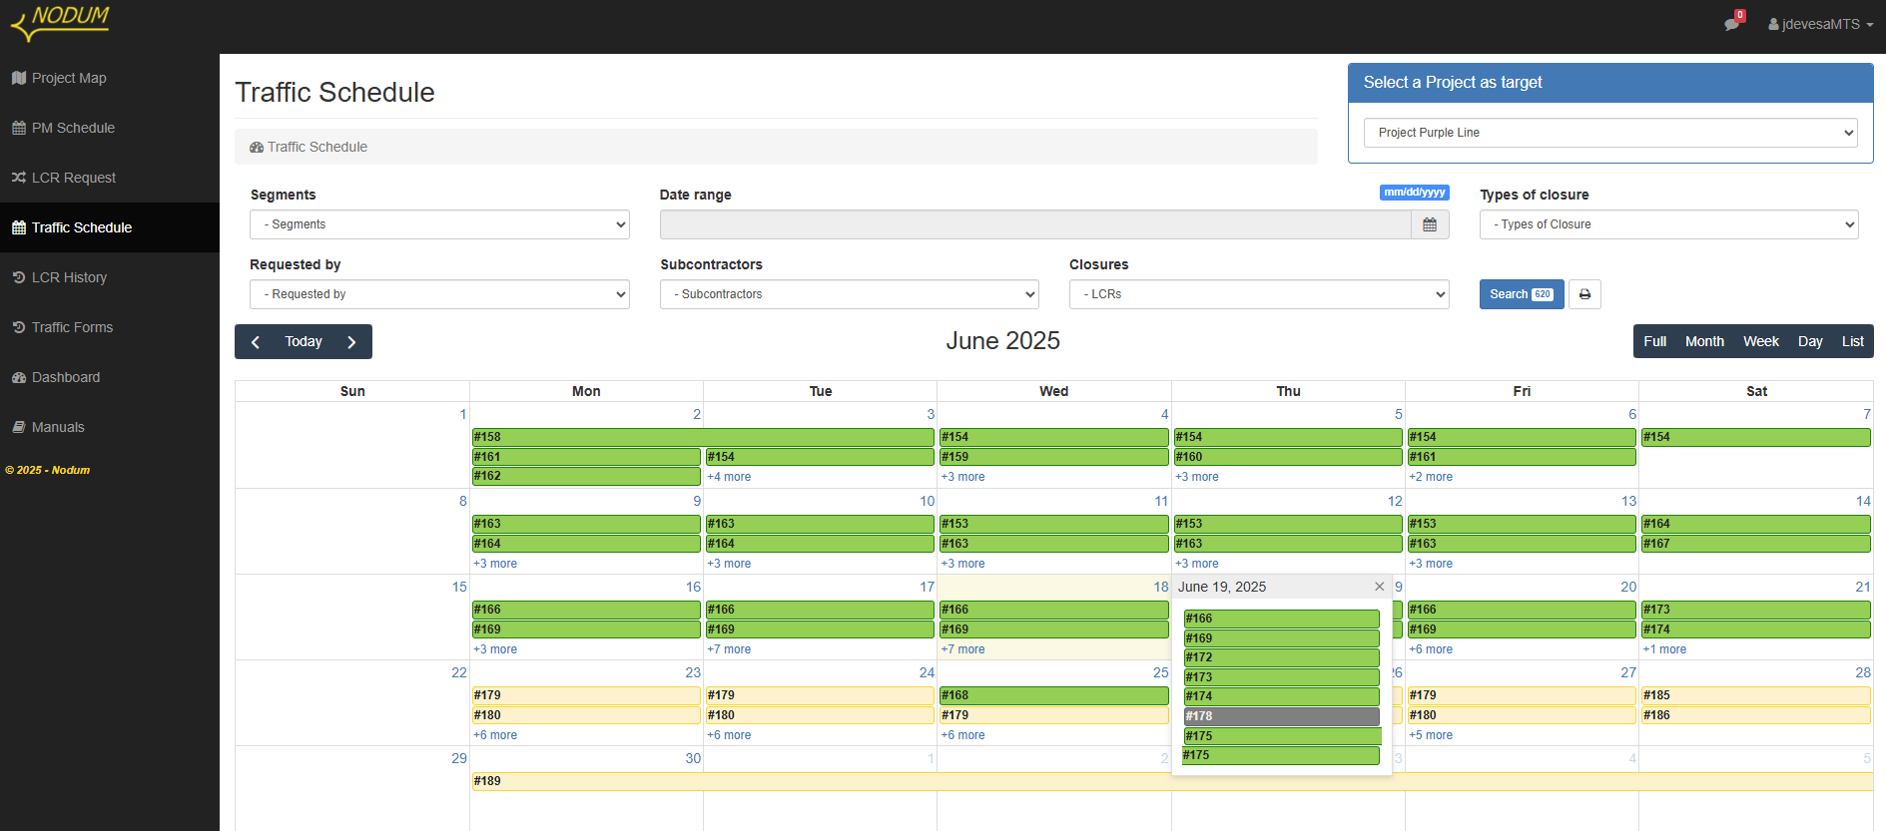Viewport: 1886px width, 831px height.
Task: Click the print icon button
Action: pos(1584,294)
